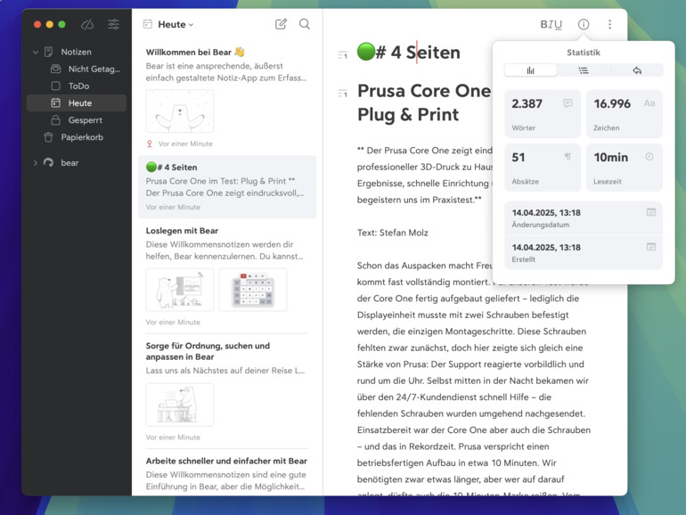This screenshot has width=686, height=515.
Task: Click the Notizen notes icon
Action: (49, 52)
